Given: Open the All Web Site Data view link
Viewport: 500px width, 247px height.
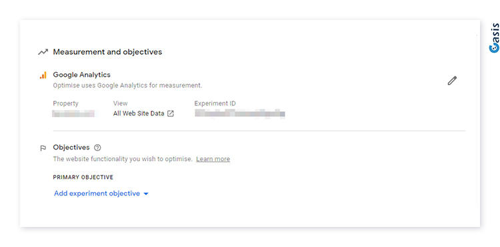Looking at the screenshot, I should point(139,113).
